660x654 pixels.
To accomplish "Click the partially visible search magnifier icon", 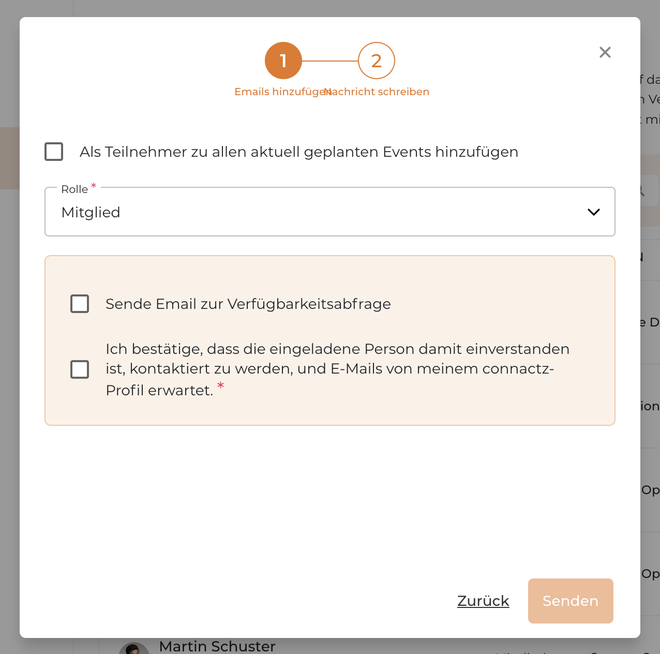I will [x=641, y=190].
